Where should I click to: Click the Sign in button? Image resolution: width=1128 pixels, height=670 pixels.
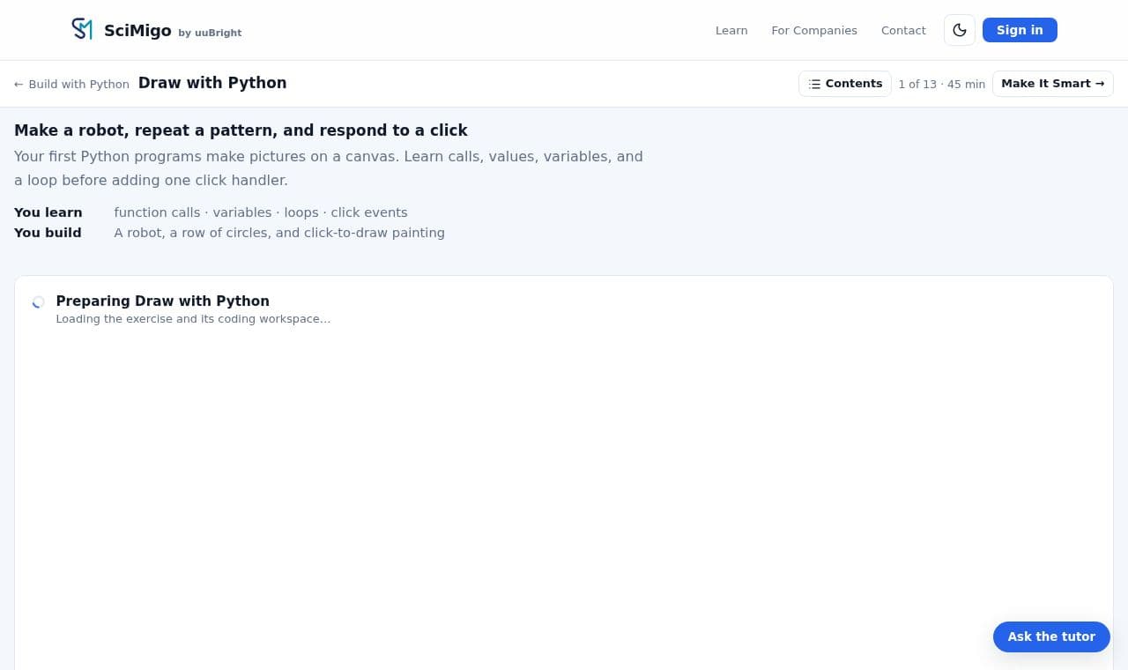pos(1020,30)
